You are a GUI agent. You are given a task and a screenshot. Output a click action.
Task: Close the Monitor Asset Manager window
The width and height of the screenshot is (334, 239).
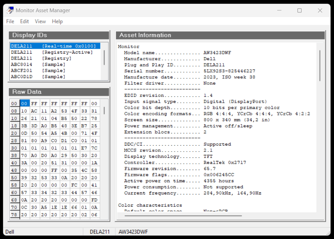320,10
